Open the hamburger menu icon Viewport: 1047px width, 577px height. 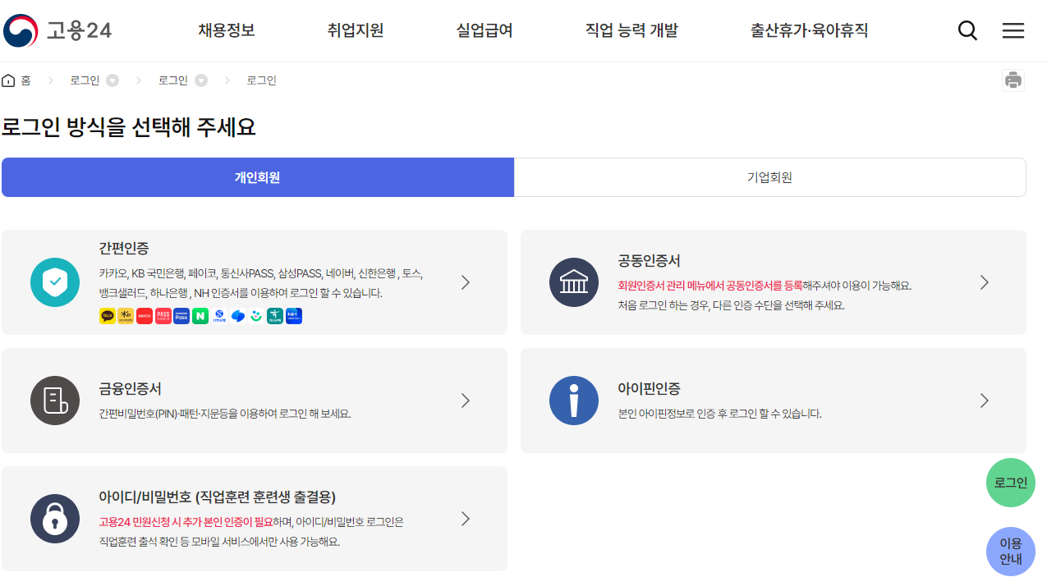click(1013, 30)
